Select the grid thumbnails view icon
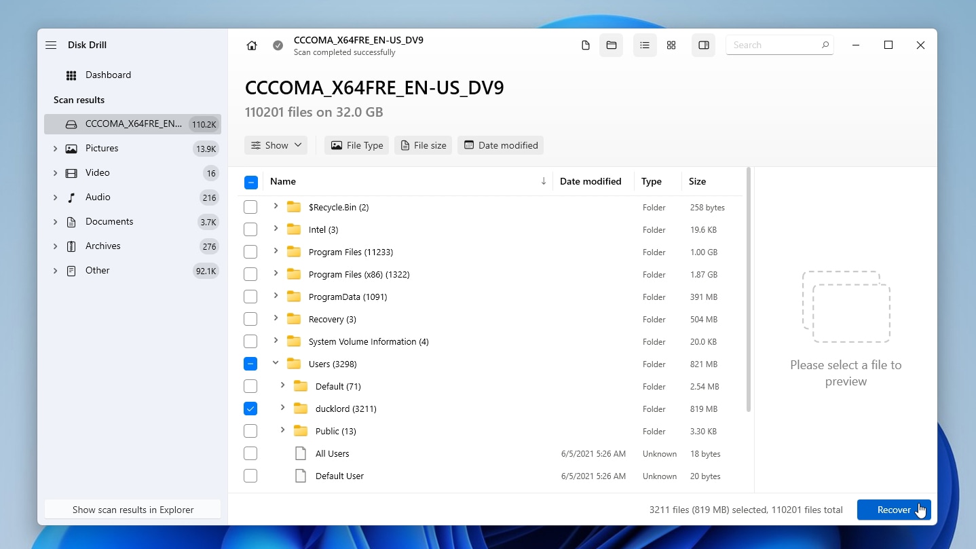The width and height of the screenshot is (976, 549). pyautogui.click(x=671, y=45)
